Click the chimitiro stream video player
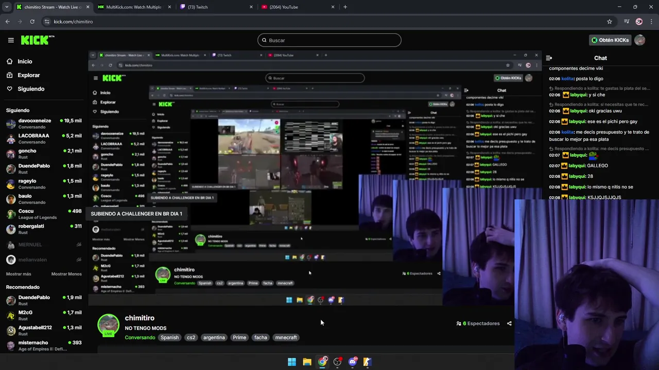Viewport: 659px width, 370px height. point(314,178)
